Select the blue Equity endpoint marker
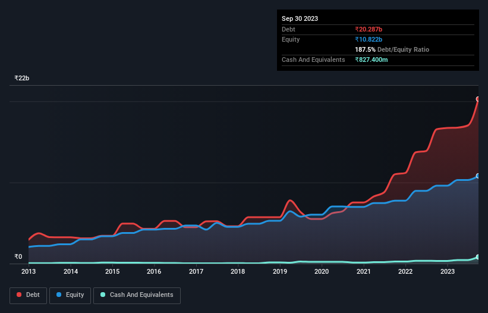 478,176
